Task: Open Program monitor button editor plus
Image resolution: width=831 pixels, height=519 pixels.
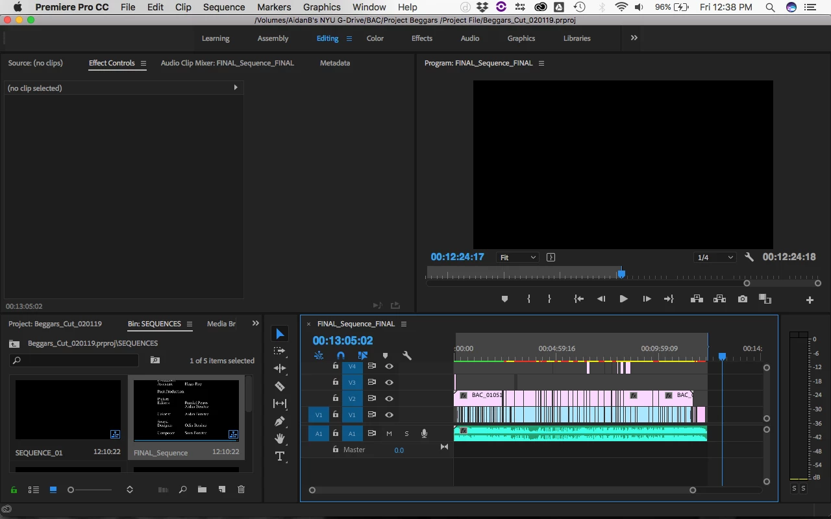Action: coord(810,300)
